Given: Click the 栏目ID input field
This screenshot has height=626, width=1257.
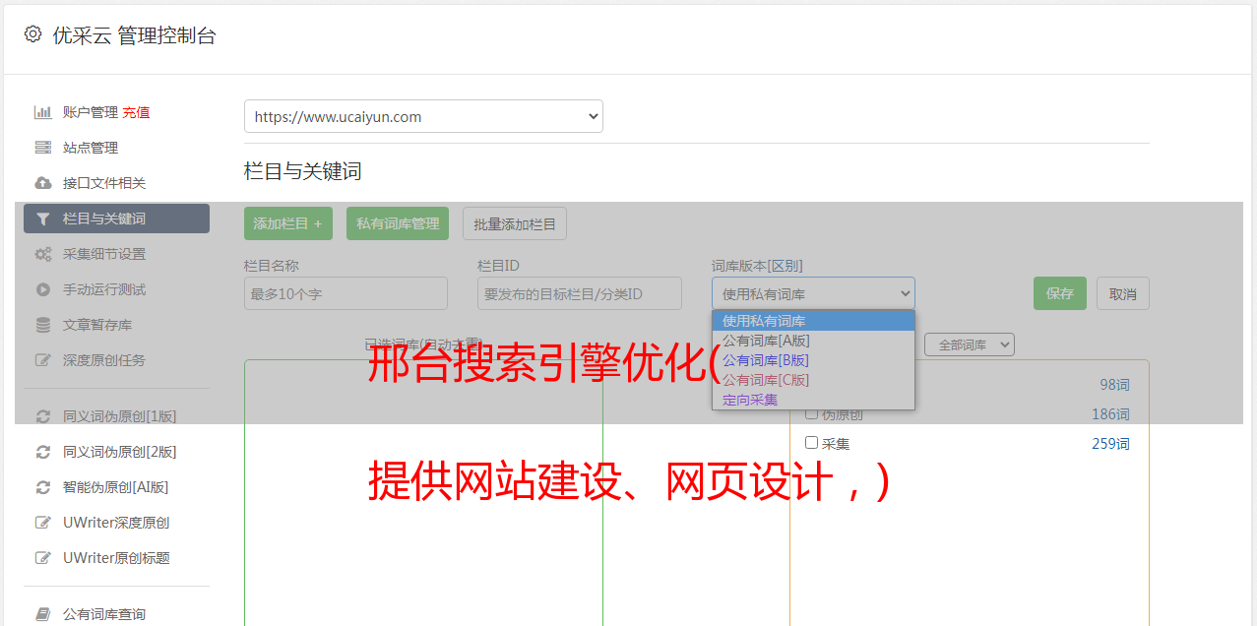Looking at the screenshot, I should click(x=580, y=293).
